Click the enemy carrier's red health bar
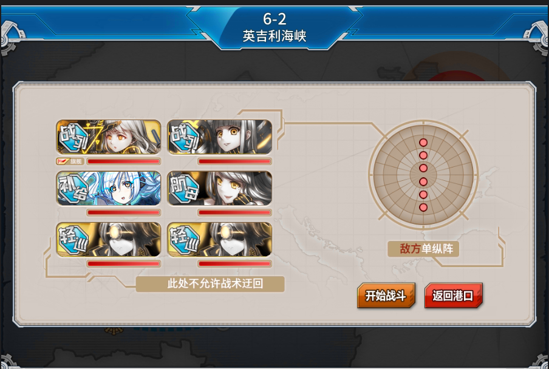This screenshot has height=369, width=549. point(234,212)
